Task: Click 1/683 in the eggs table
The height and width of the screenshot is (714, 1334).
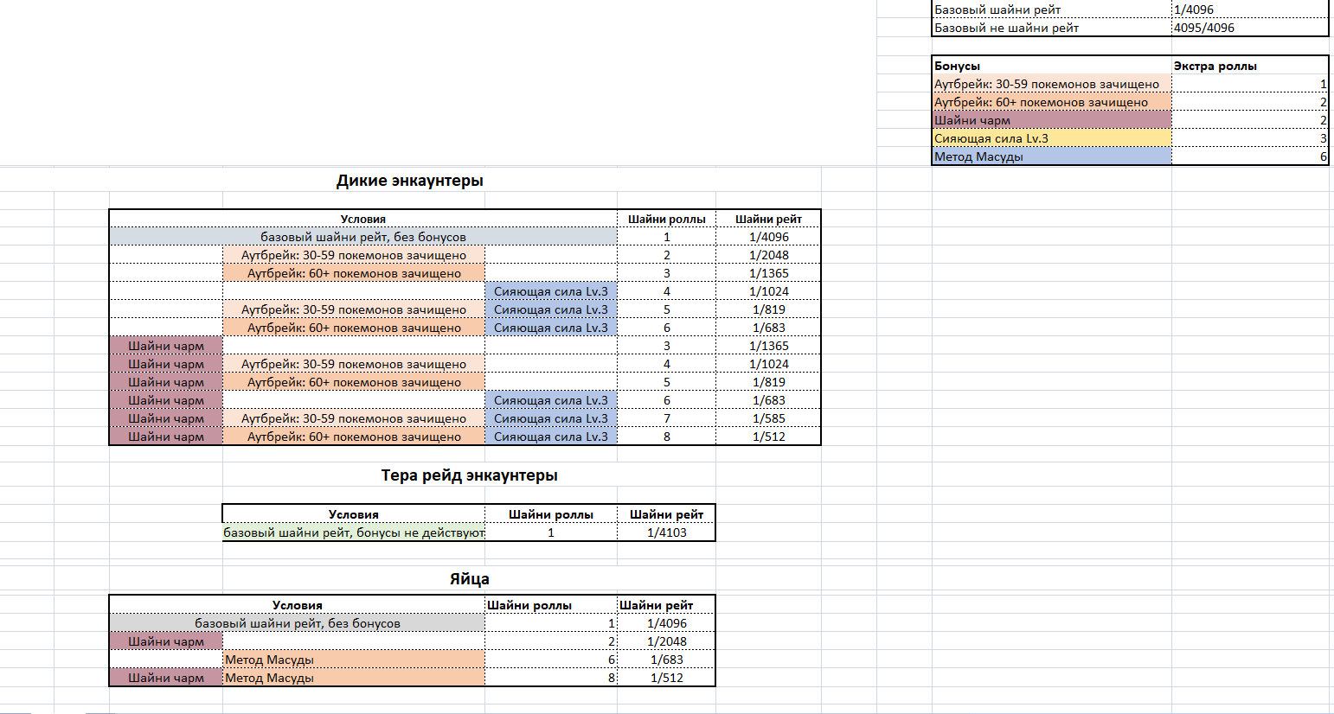Action: coord(666,660)
